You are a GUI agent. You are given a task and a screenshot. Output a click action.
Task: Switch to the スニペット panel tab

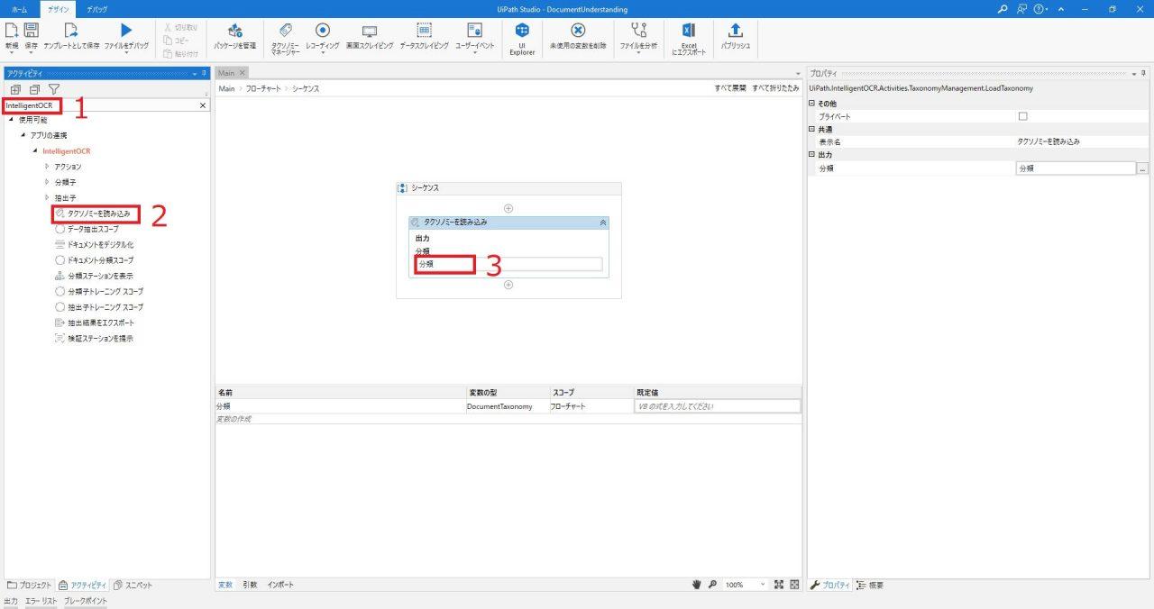[x=133, y=585]
